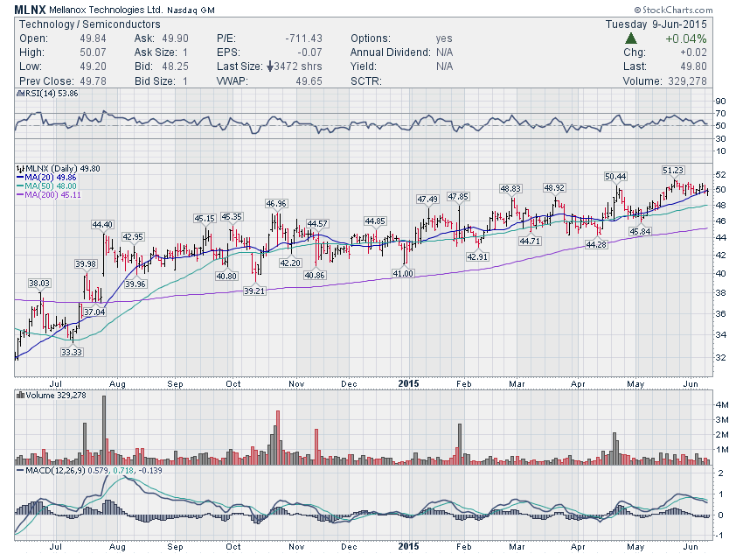Click the P/E value -711.43
This screenshot has width=743, height=554.
click(x=303, y=39)
